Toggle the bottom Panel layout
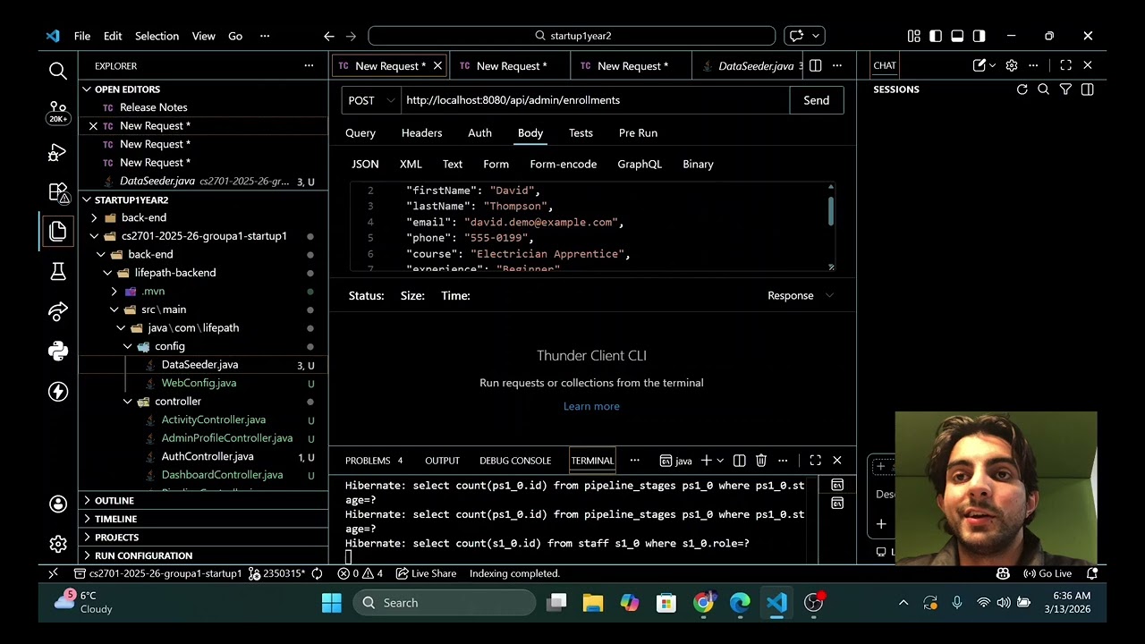This screenshot has width=1145, height=644. 957,36
